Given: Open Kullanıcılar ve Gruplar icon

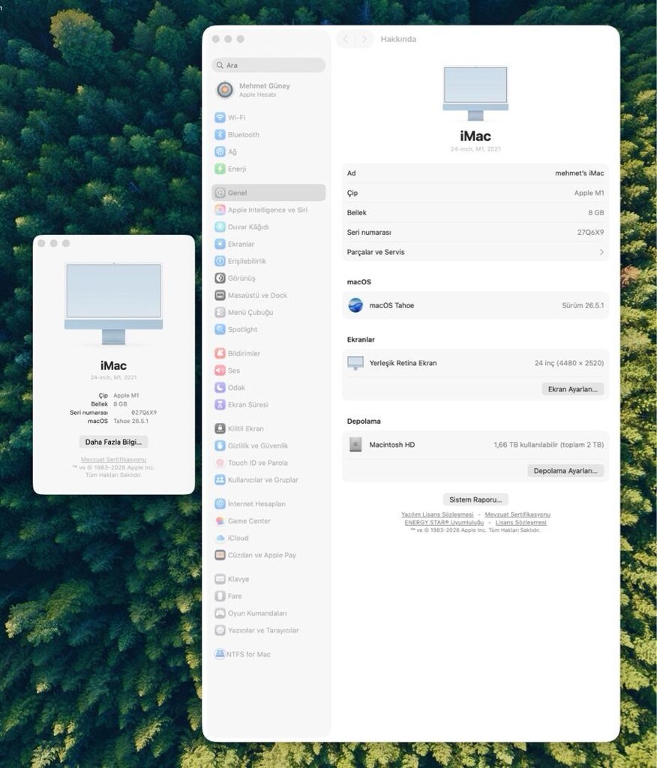Looking at the screenshot, I should tap(220, 480).
